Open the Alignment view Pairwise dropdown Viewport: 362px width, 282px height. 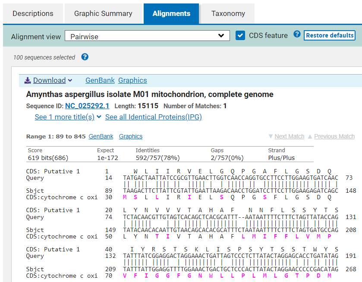coord(147,36)
